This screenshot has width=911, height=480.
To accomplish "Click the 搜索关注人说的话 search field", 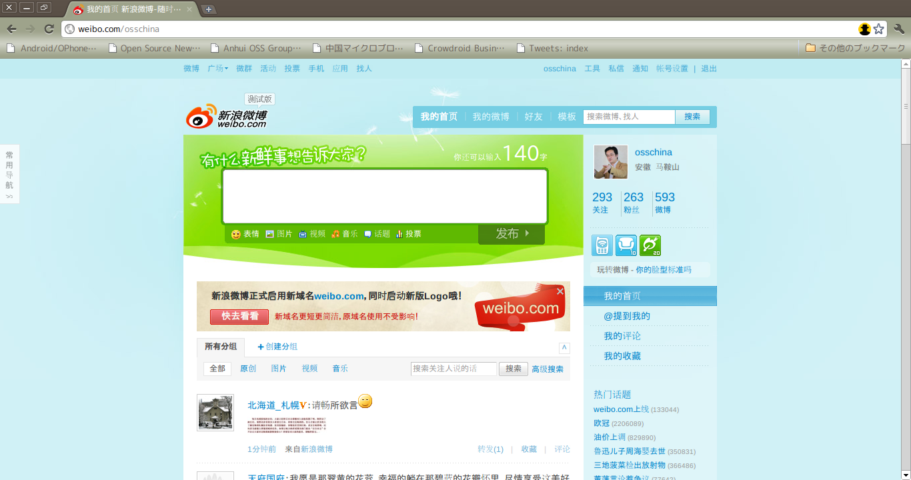I will click(453, 369).
